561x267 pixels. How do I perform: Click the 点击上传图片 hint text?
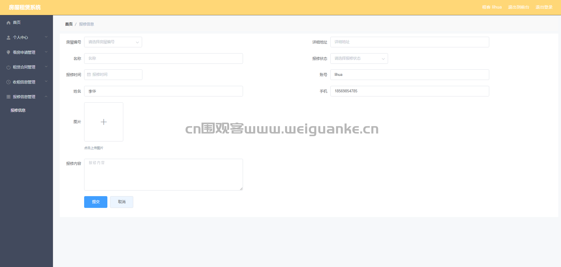94,148
